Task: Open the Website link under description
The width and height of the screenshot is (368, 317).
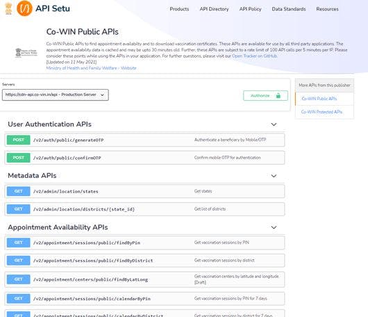Action: click(128, 68)
